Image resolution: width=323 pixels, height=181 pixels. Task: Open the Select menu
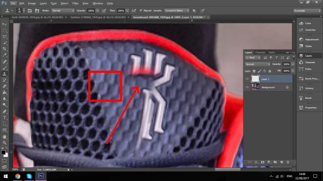pyautogui.click(x=64, y=3)
